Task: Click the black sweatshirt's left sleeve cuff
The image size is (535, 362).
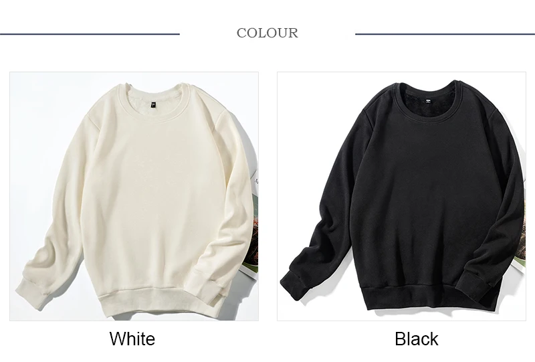Action: (296, 282)
